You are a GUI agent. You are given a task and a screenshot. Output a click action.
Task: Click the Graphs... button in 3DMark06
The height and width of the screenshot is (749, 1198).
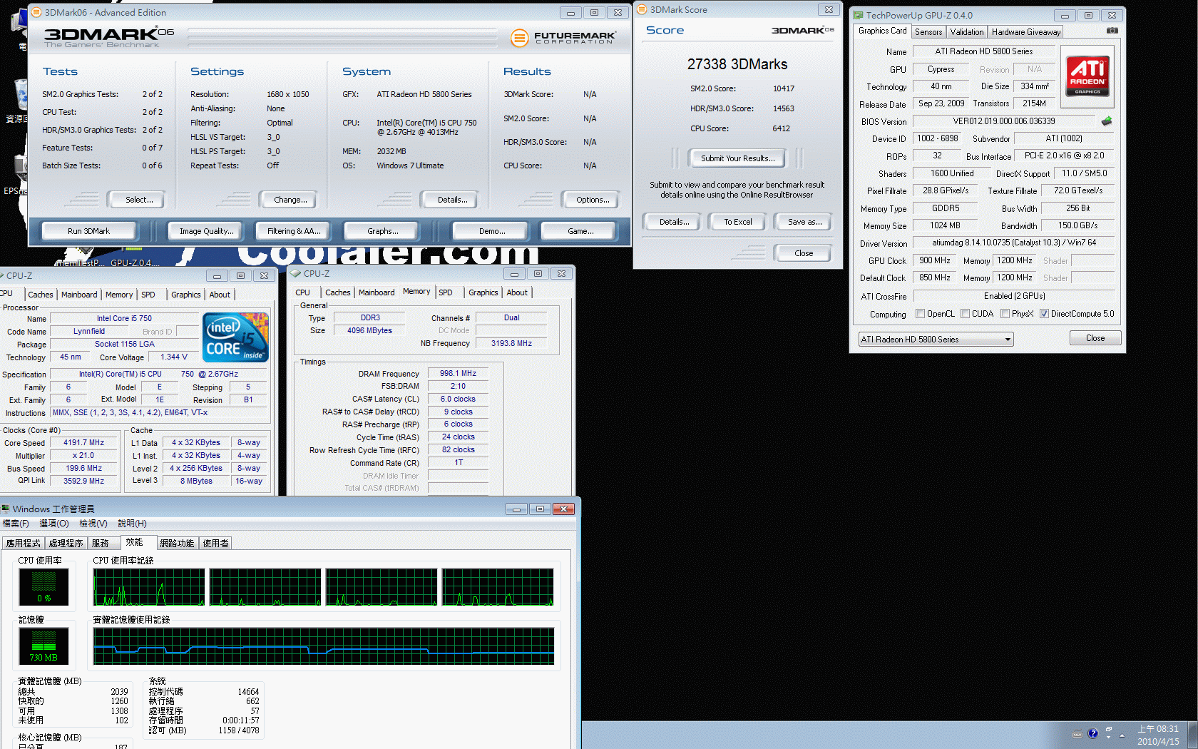[382, 231]
